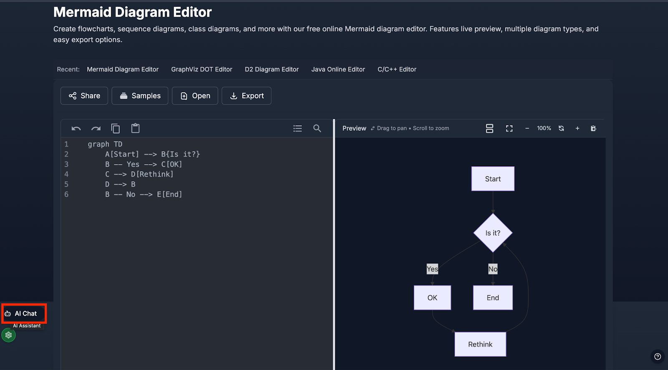
Task: Open the Export options
Action: (x=246, y=96)
